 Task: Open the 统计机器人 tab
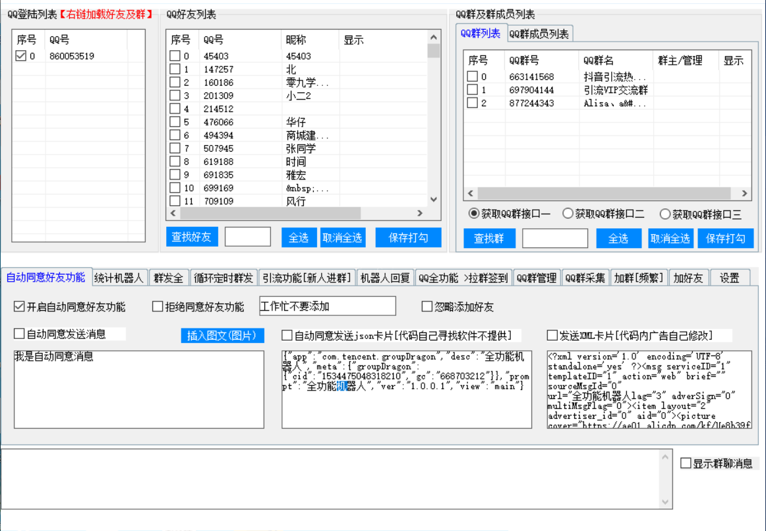(119, 278)
